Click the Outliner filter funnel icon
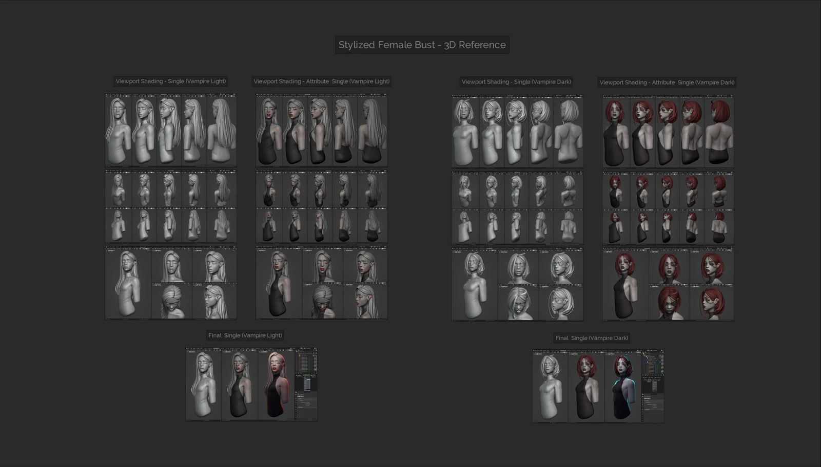Screen dimensions: 821x467 315,350
